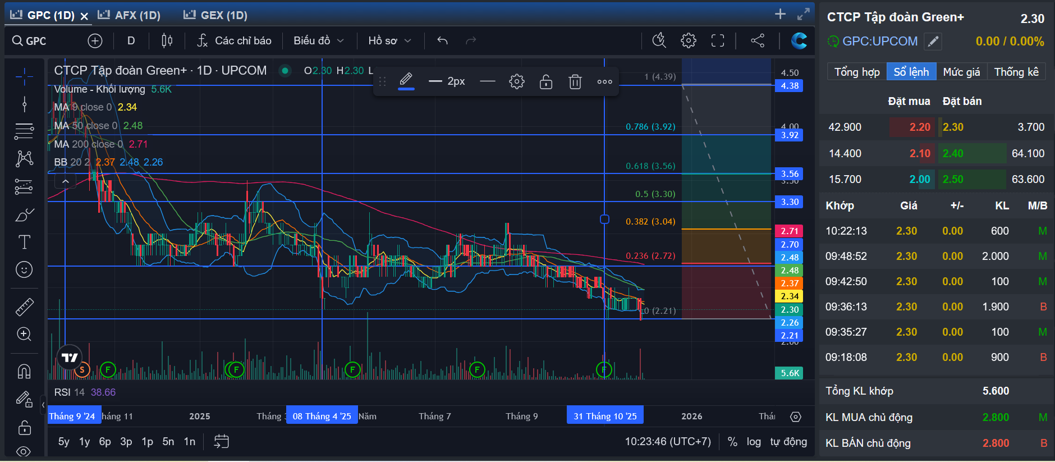Screen dimensions: 1055x462
Task: Close the GPC (1D) tab
Action: [84, 16]
